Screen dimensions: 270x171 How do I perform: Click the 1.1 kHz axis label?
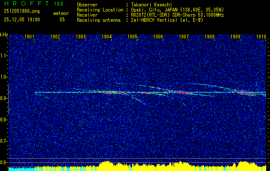[4, 56]
